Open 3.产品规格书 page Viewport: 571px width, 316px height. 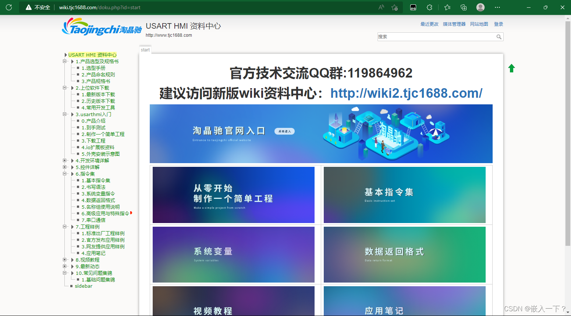pyautogui.click(x=96, y=81)
